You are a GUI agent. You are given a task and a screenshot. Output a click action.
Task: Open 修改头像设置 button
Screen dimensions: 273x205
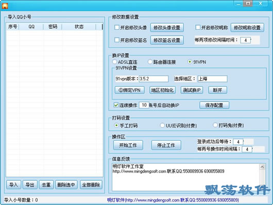pos(167,27)
